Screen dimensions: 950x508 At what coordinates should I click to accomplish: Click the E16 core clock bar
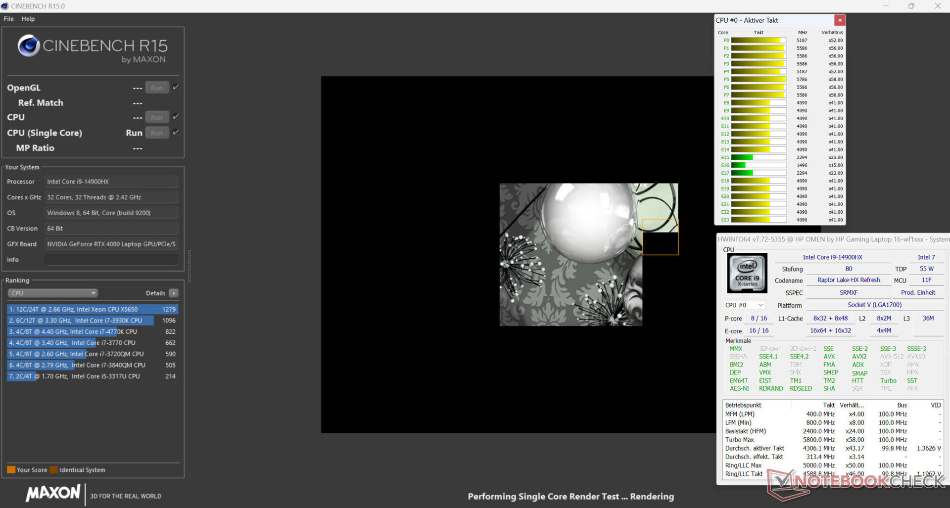pyautogui.click(x=759, y=165)
